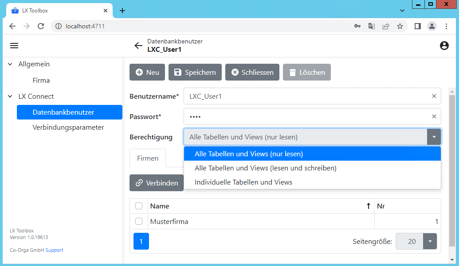This screenshot has height=266, width=459.
Task: Open Verbindungsparameter in the sidebar
Action: point(68,127)
